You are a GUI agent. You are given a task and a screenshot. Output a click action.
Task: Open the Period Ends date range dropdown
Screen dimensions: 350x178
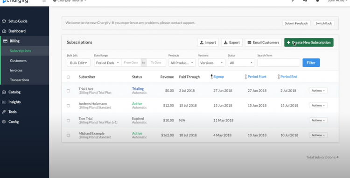108,63
